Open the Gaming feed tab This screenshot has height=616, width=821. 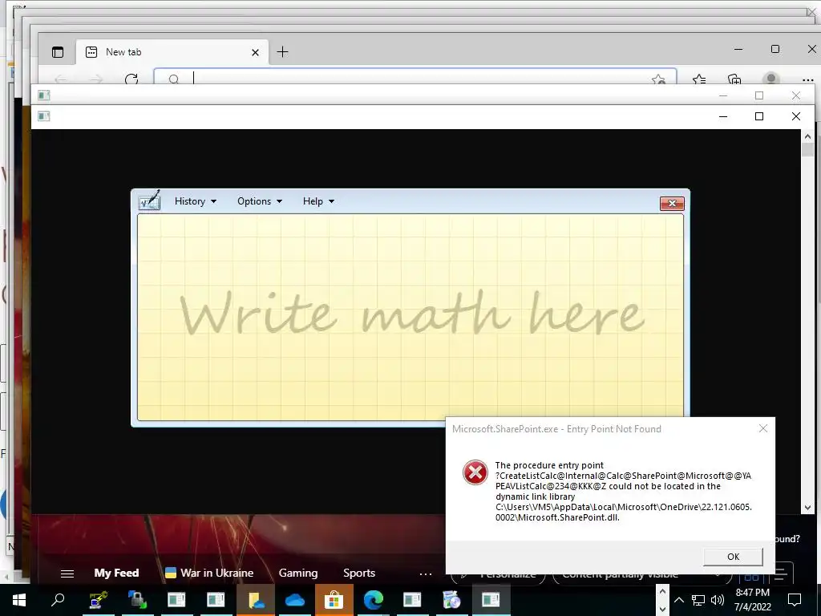pyautogui.click(x=298, y=573)
